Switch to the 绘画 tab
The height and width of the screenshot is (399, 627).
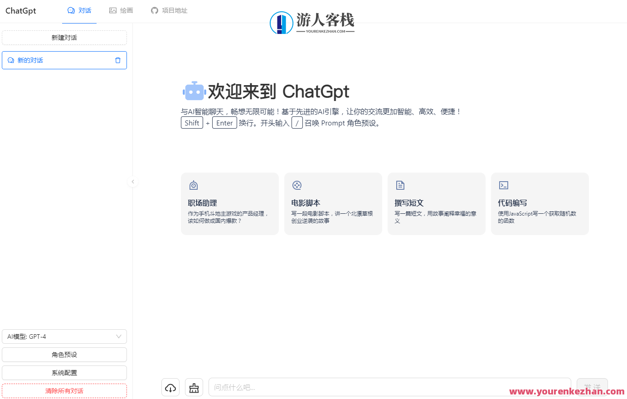[x=121, y=10]
